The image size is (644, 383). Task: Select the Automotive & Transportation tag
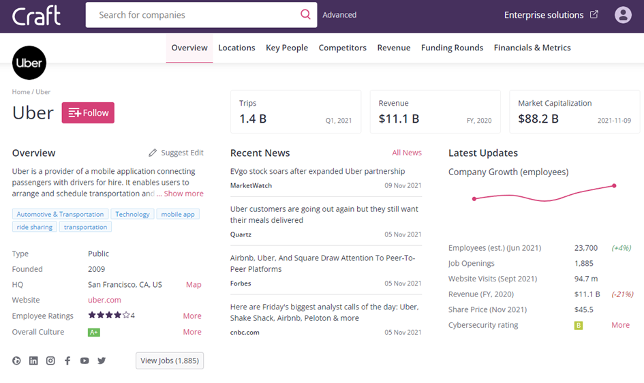[61, 214]
